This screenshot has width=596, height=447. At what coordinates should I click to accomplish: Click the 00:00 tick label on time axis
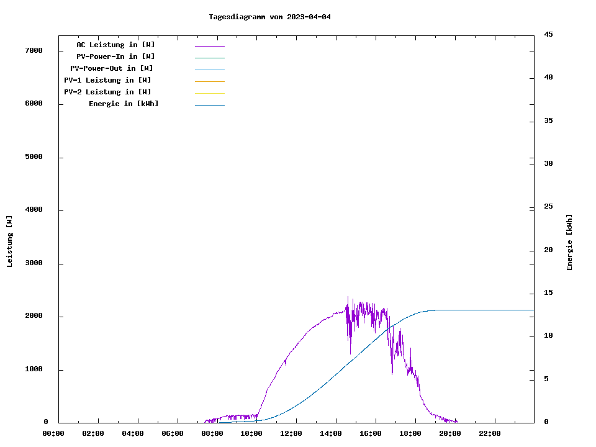coord(53,433)
